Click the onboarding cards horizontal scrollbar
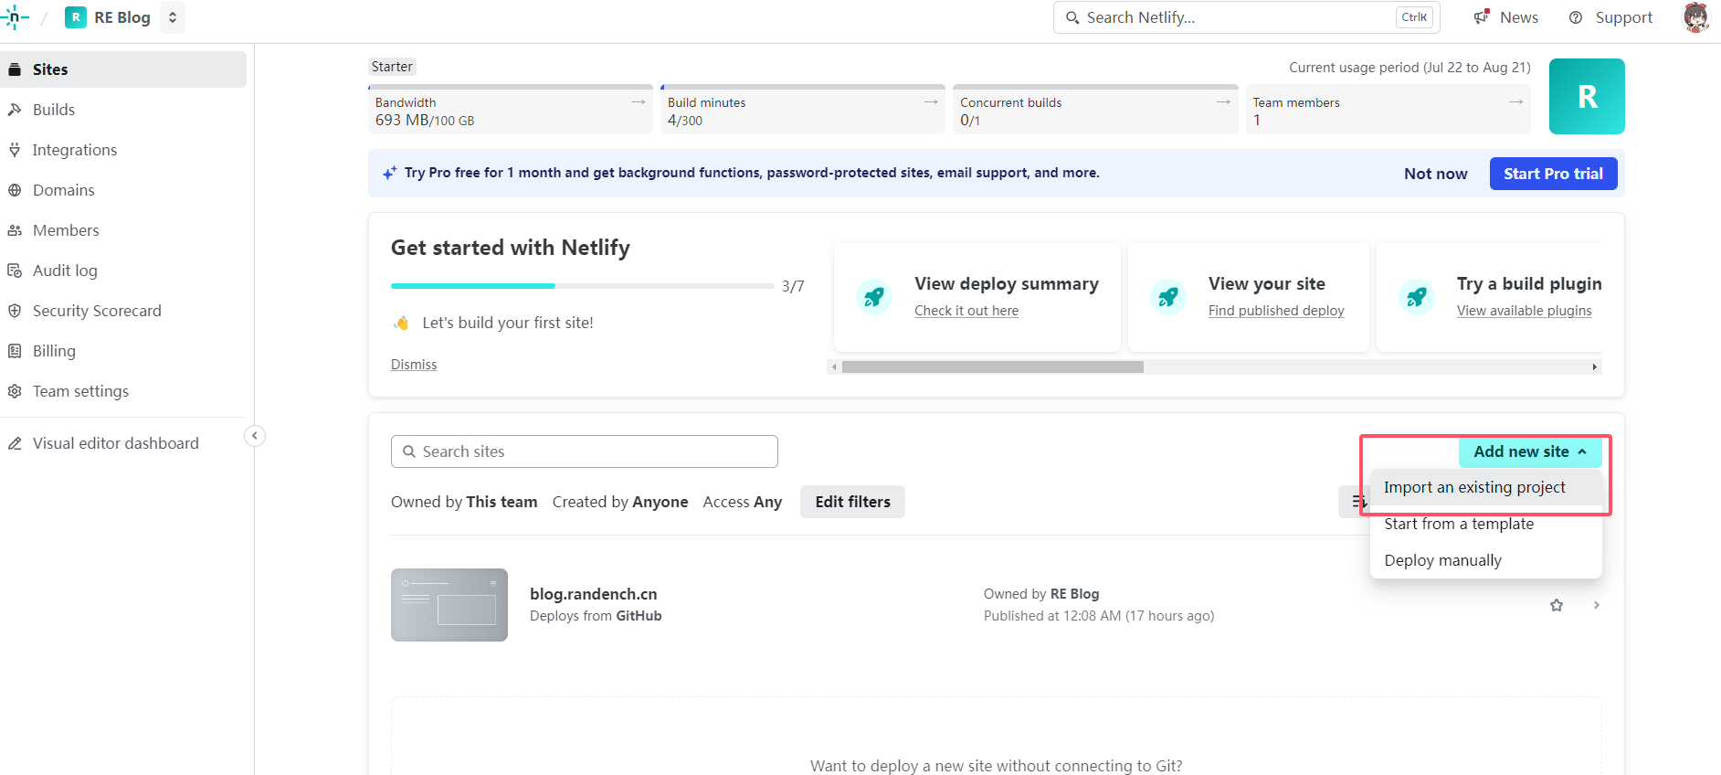This screenshot has height=775, width=1721. point(992,366)
